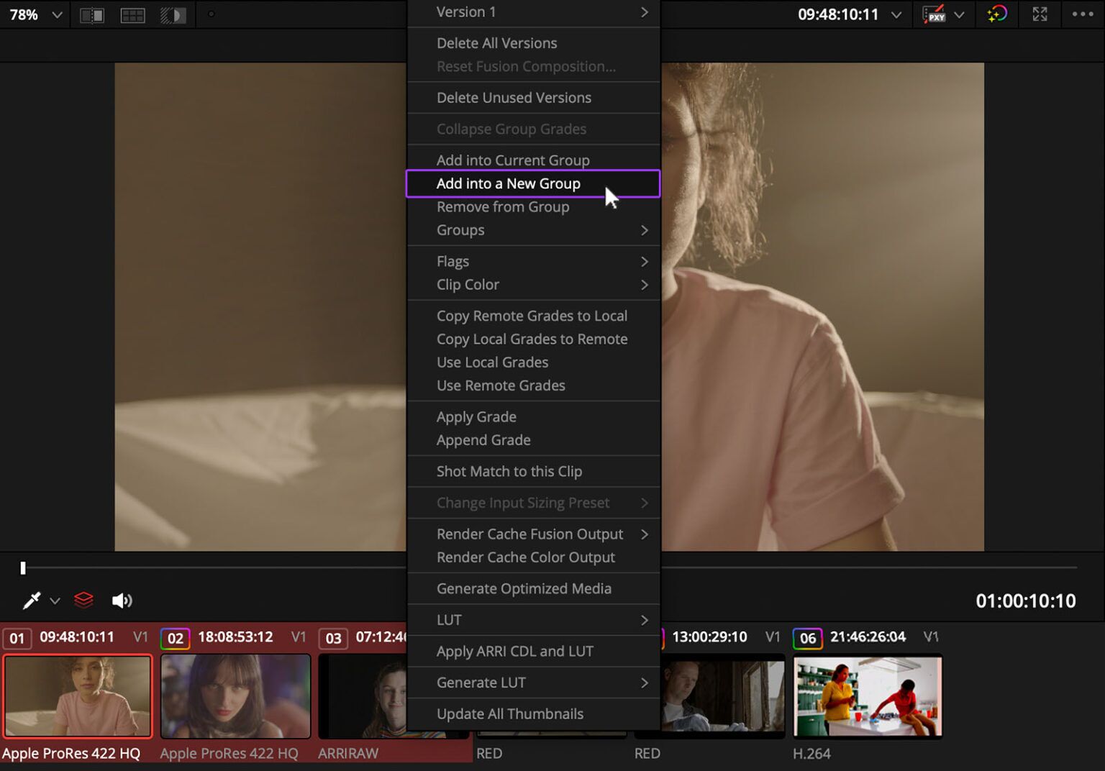Viewport: 1105px width, 771px height.
Task: Open the Clip Color submenu
Action: (532, 285)
